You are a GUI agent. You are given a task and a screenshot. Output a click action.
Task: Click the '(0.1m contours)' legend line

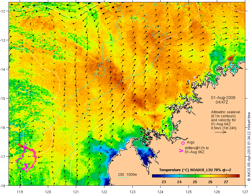223,116
